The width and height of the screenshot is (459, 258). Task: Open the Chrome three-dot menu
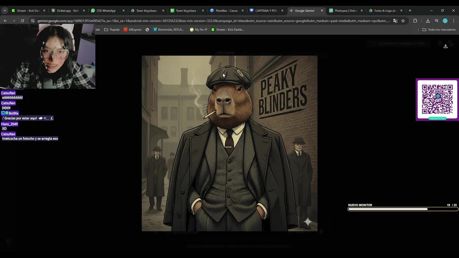click(454, 21)
